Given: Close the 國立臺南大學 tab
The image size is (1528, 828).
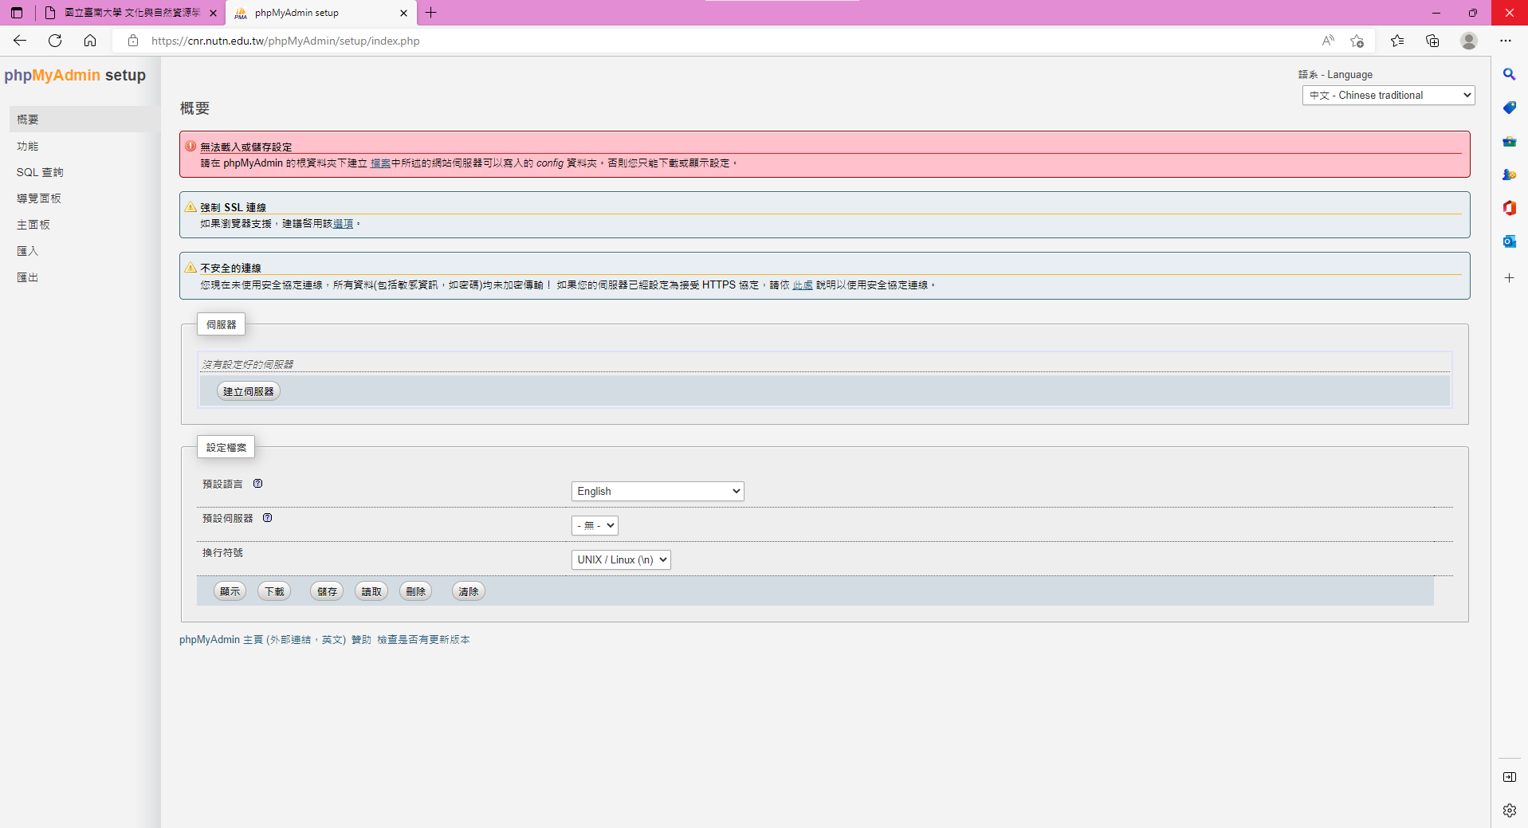Looking at the screenshot, I should coord(213,13).
